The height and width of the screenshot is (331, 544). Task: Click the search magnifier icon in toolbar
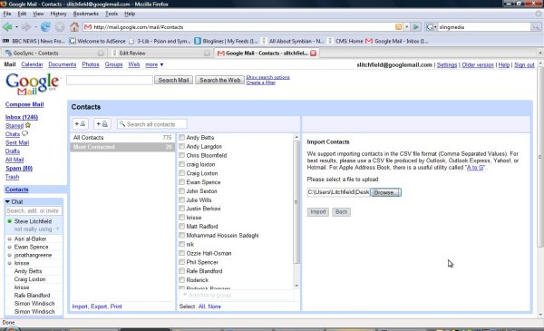coord(536,26)
